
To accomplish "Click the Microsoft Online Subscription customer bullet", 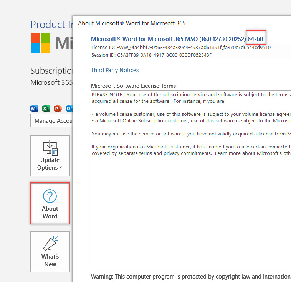I will click(x=191, y=120).
